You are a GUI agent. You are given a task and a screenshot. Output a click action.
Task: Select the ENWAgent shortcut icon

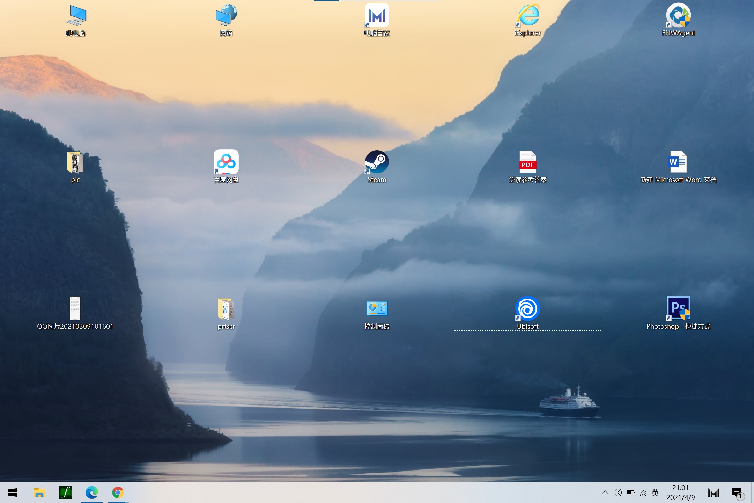coord(678,16)
